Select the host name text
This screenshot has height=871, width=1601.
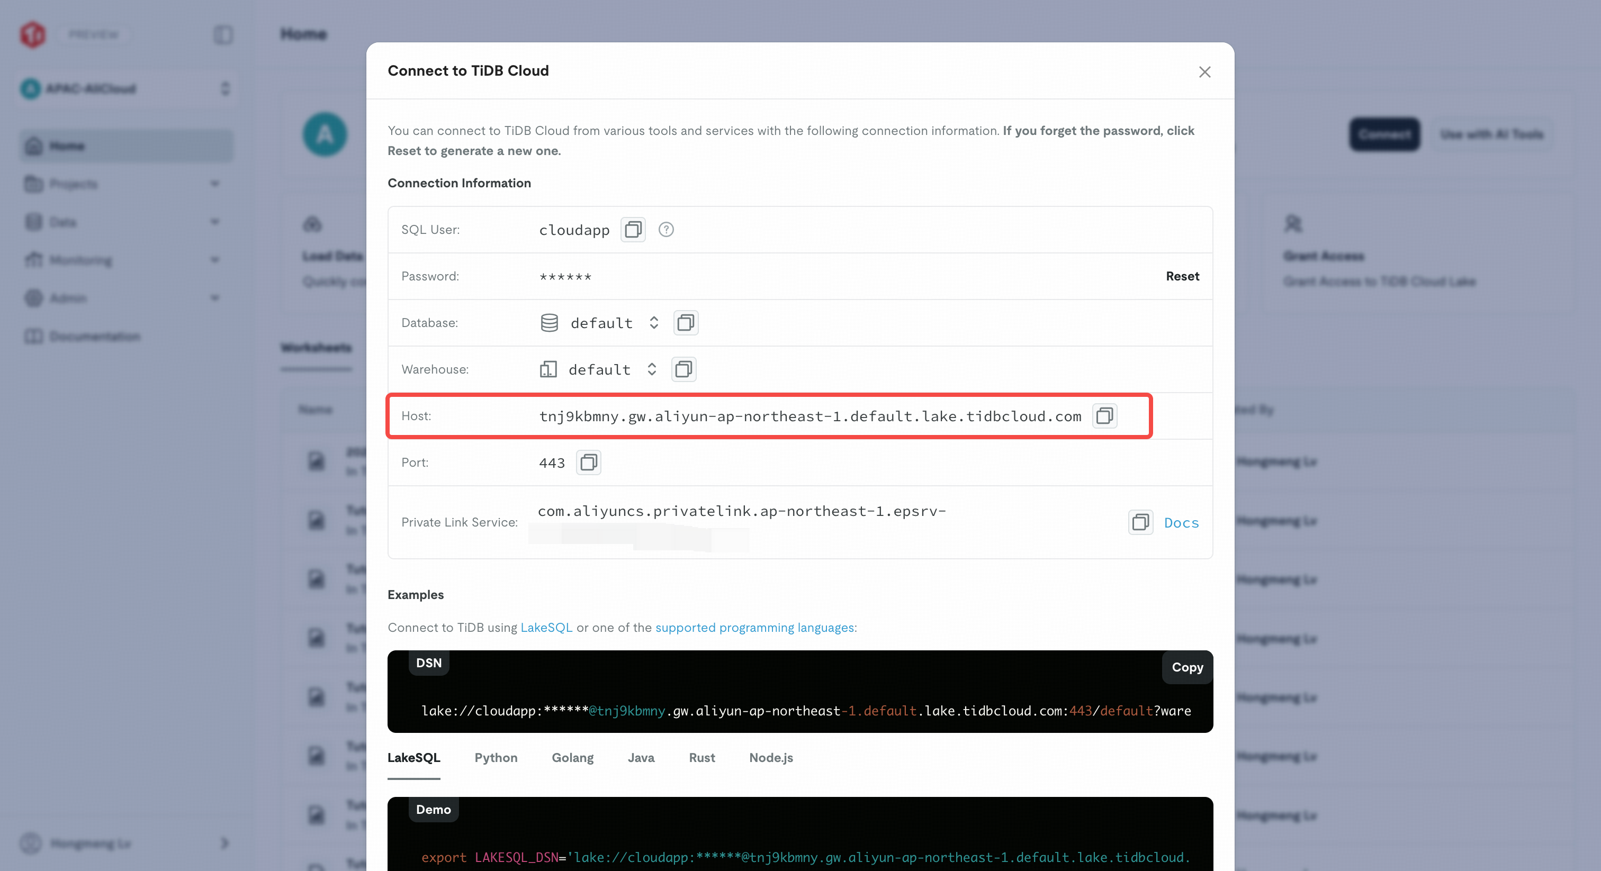pos(810,416)
